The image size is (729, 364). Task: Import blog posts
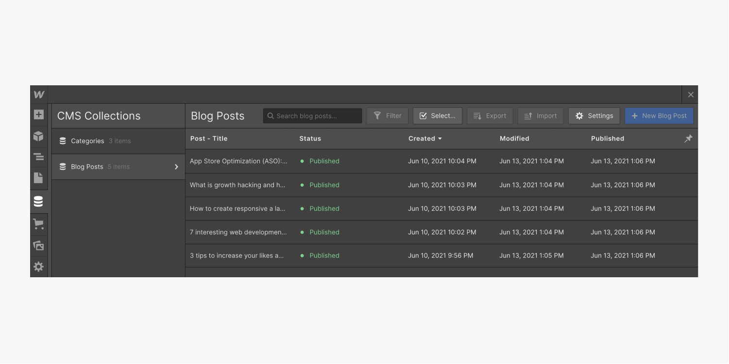point(541,116)
